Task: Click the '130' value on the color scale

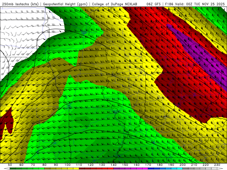Action: pos(102,165)
